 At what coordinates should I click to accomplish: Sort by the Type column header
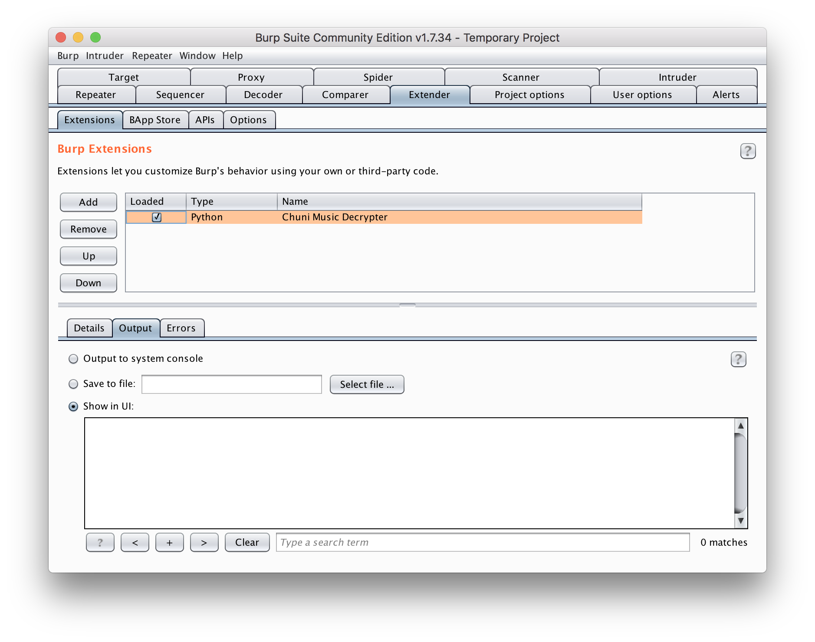click(x=232, y=201)
